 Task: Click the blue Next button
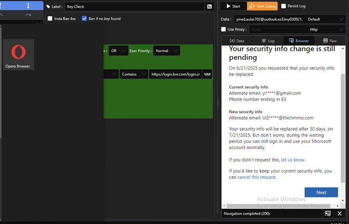click(x=321, y=192)
